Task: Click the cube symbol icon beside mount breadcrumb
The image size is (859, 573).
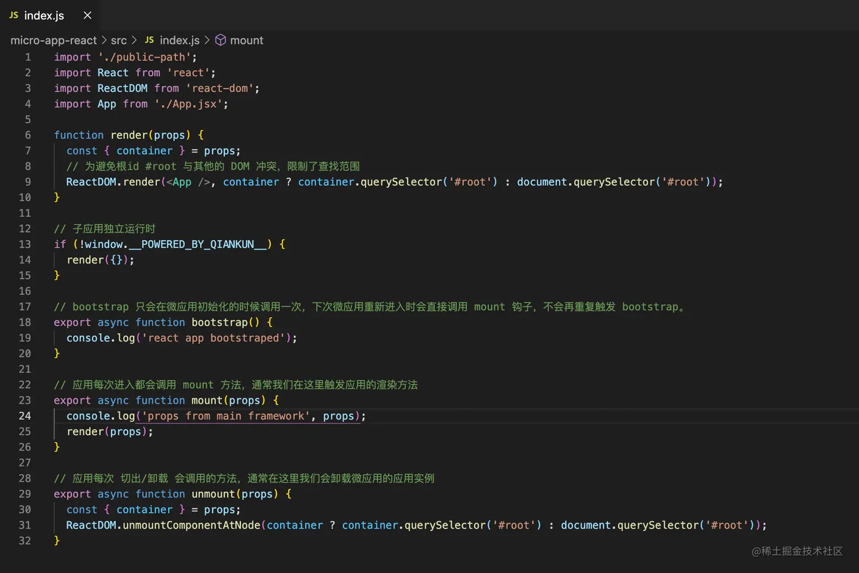Action: coord(220,40)
